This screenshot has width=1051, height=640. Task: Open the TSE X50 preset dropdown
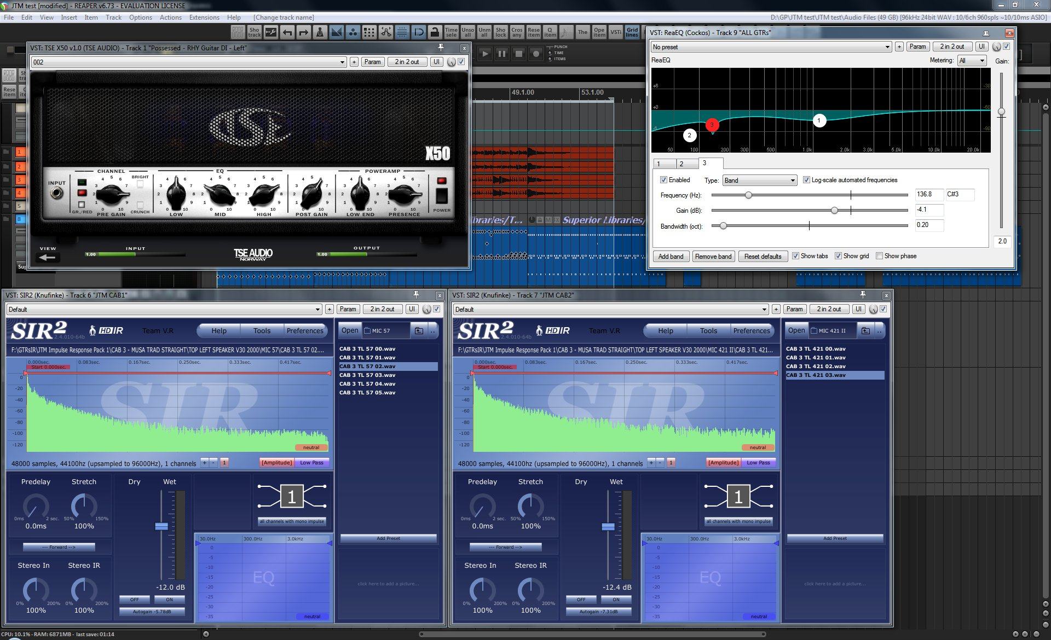point(189,62)
